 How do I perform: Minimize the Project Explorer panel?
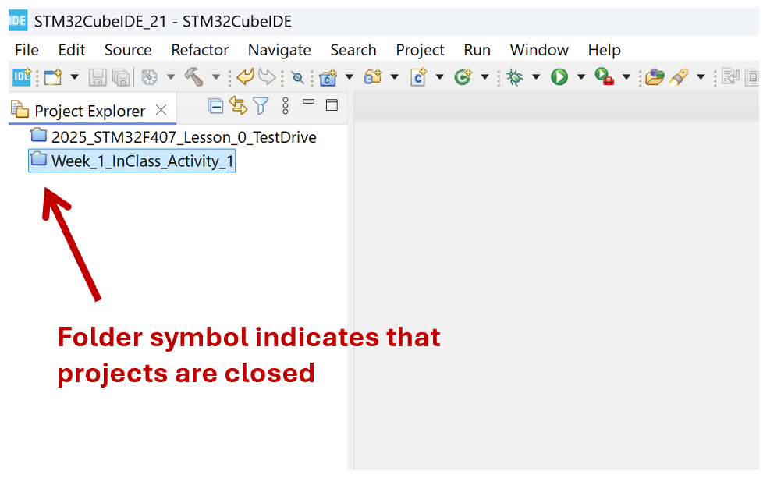(x=308, y=102)
